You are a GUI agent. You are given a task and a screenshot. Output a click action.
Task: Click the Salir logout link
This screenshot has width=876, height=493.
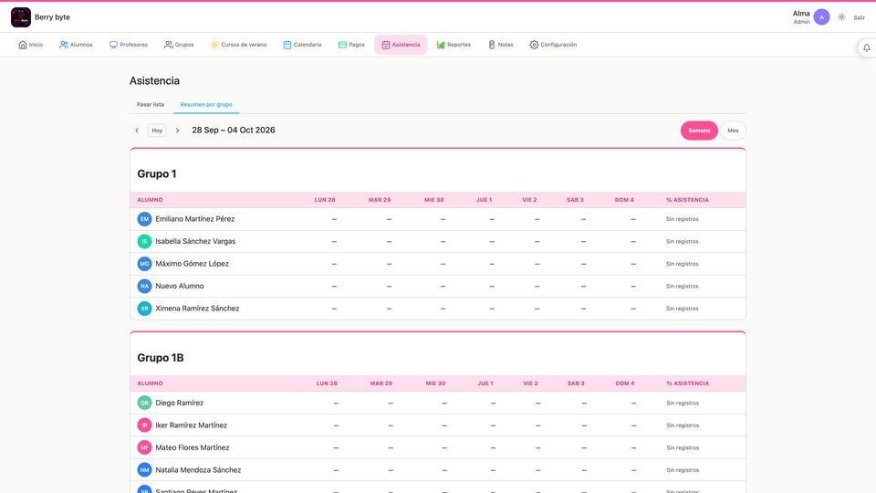click(859, 18)
